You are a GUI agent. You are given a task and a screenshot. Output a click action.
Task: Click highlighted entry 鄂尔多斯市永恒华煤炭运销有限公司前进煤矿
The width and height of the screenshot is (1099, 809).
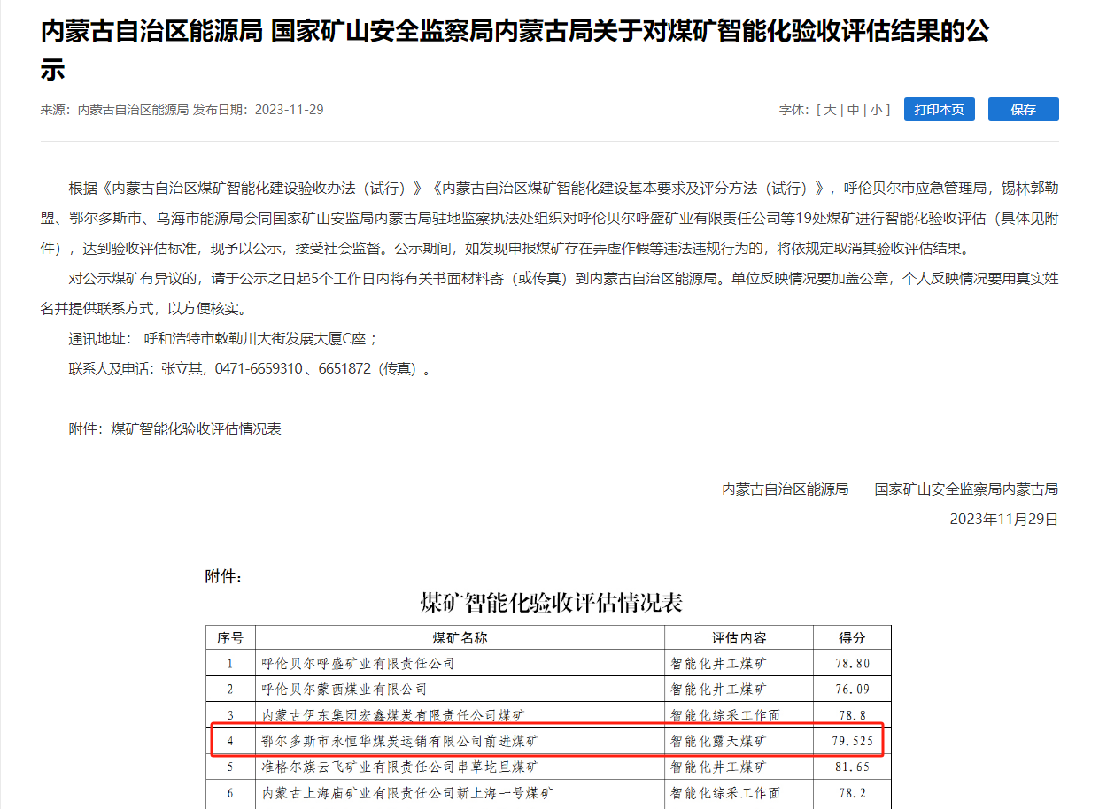click(x=399, y=740)
